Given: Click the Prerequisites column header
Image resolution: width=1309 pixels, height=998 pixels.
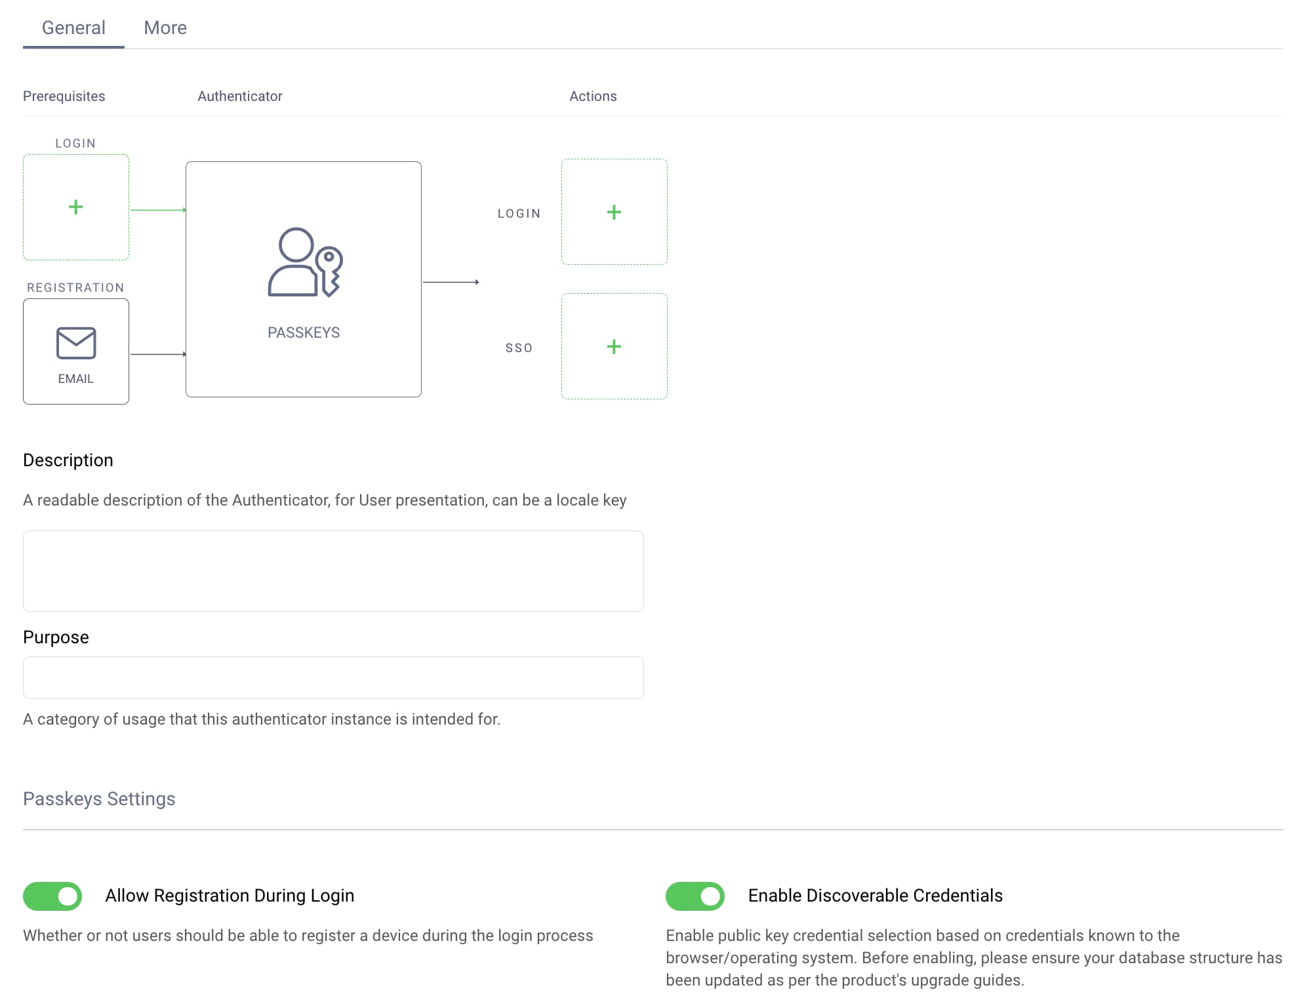Looking at the screenshot, I should (x=64, y=96).
